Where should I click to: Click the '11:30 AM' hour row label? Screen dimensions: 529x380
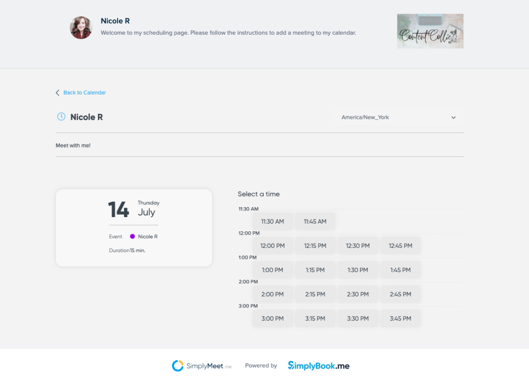click(248, 209)
